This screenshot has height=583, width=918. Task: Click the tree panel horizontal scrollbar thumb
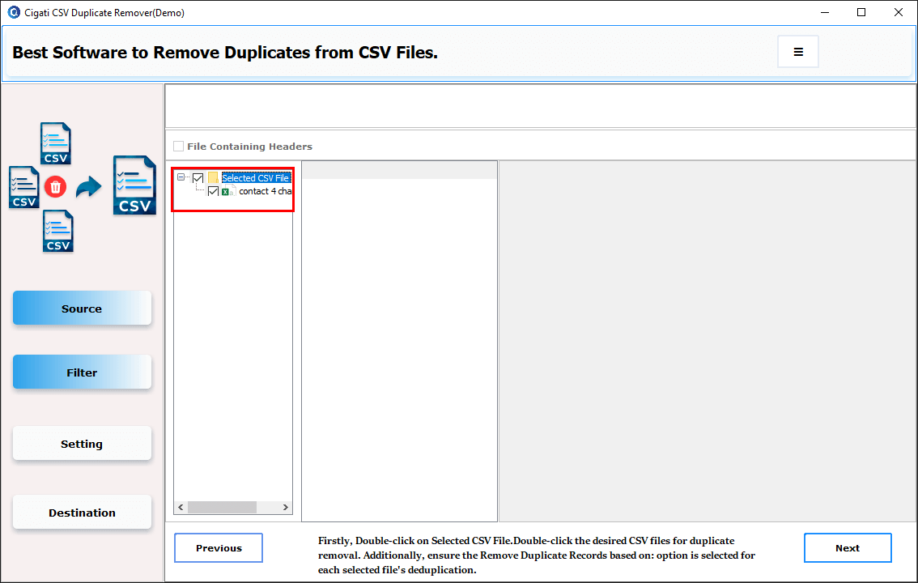[222, 507]
